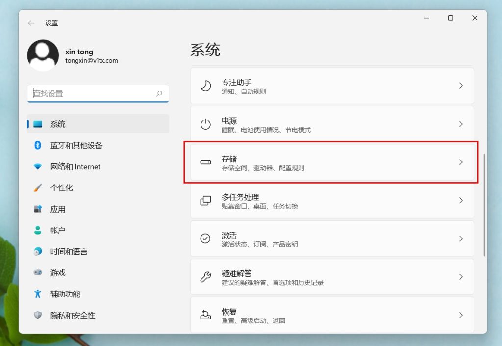Expand 专注助手 using its chevron arrow
The width and height of the screenshot is (502, 346).
(x=461, y=86)
